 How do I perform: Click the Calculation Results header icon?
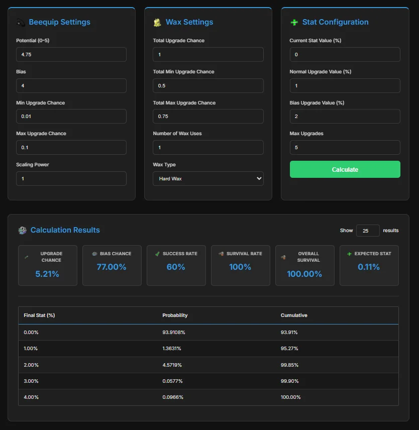point(22,230)
